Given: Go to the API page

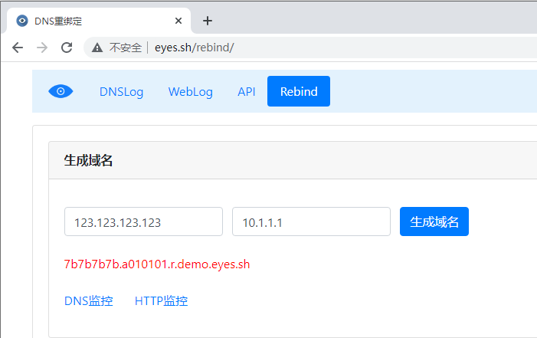Looking at the screenshot, I should (x=247, y=91).
